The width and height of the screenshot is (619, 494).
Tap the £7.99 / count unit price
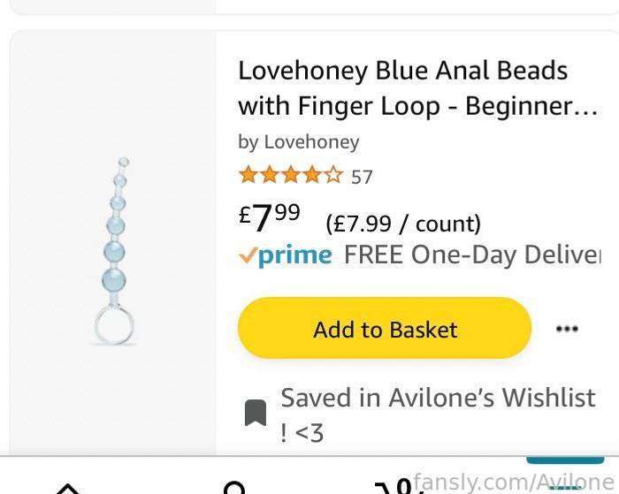coord(403,224)
